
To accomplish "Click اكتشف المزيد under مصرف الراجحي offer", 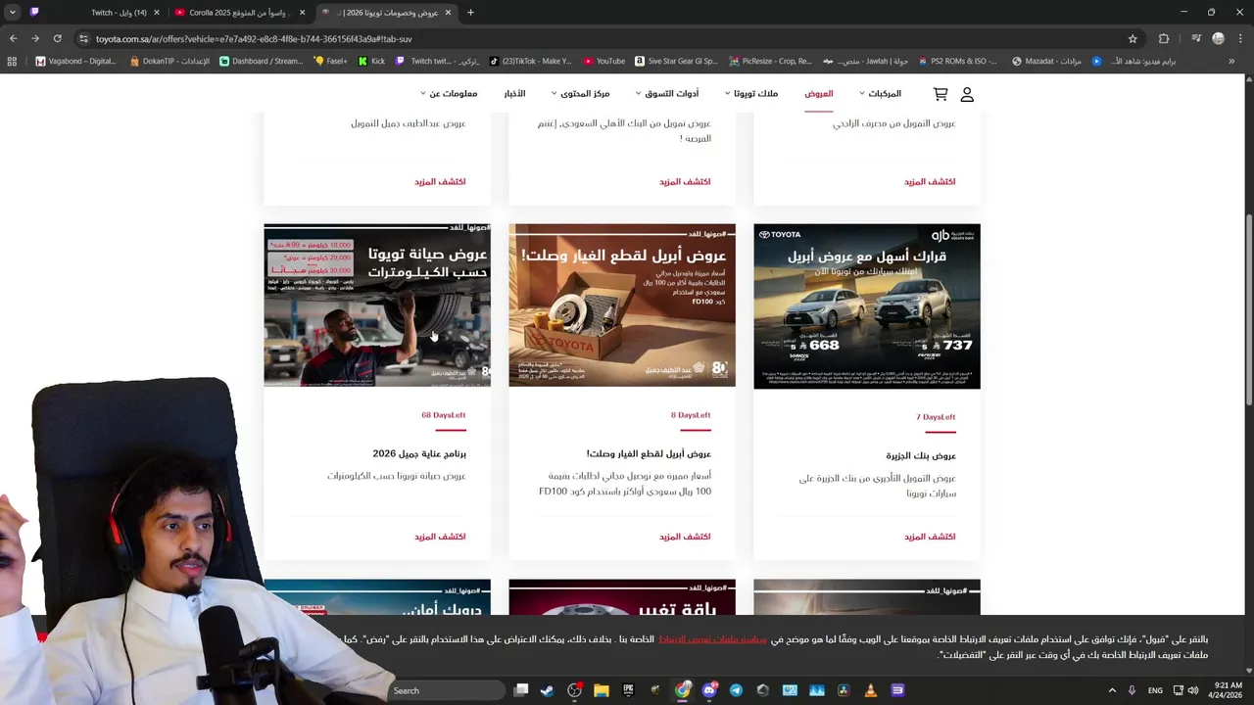I will [930, 181].
